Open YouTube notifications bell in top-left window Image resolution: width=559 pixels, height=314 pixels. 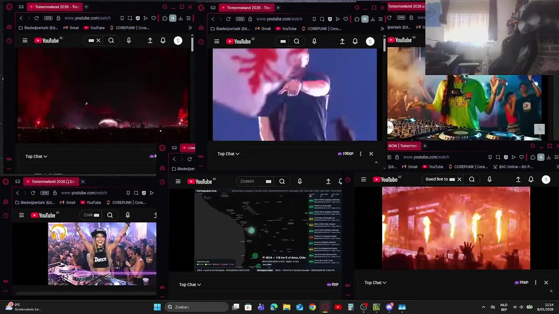(163, 41)
